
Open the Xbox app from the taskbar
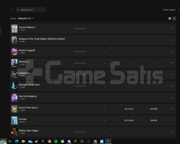point(62,141)
